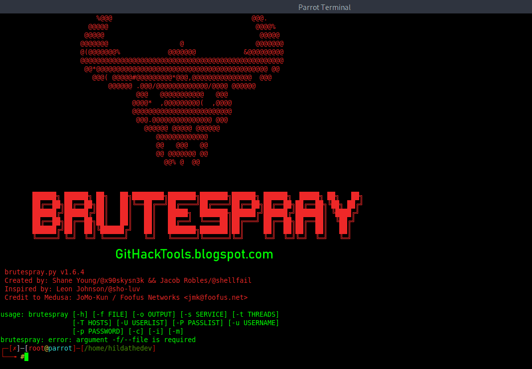Click the '[-p PASSWORD]' usage option
This screenshot has width=532, height=369.
(99, 331)
